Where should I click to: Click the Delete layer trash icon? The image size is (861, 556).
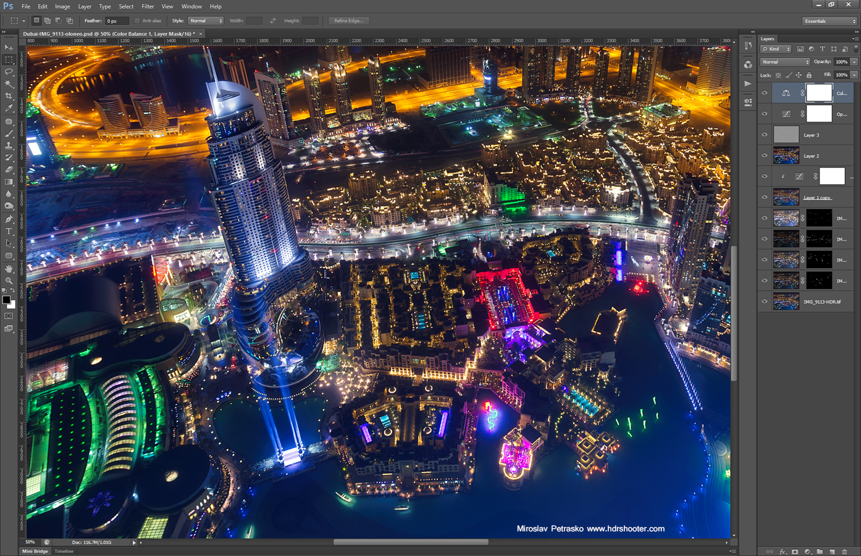(845, 552)
